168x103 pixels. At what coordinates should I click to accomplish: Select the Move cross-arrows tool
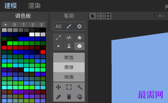click(x=59, y=87)
